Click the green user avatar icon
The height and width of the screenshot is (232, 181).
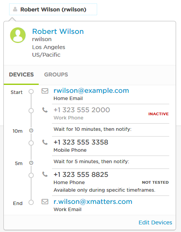pyautogui.click(x=18, y=35)
